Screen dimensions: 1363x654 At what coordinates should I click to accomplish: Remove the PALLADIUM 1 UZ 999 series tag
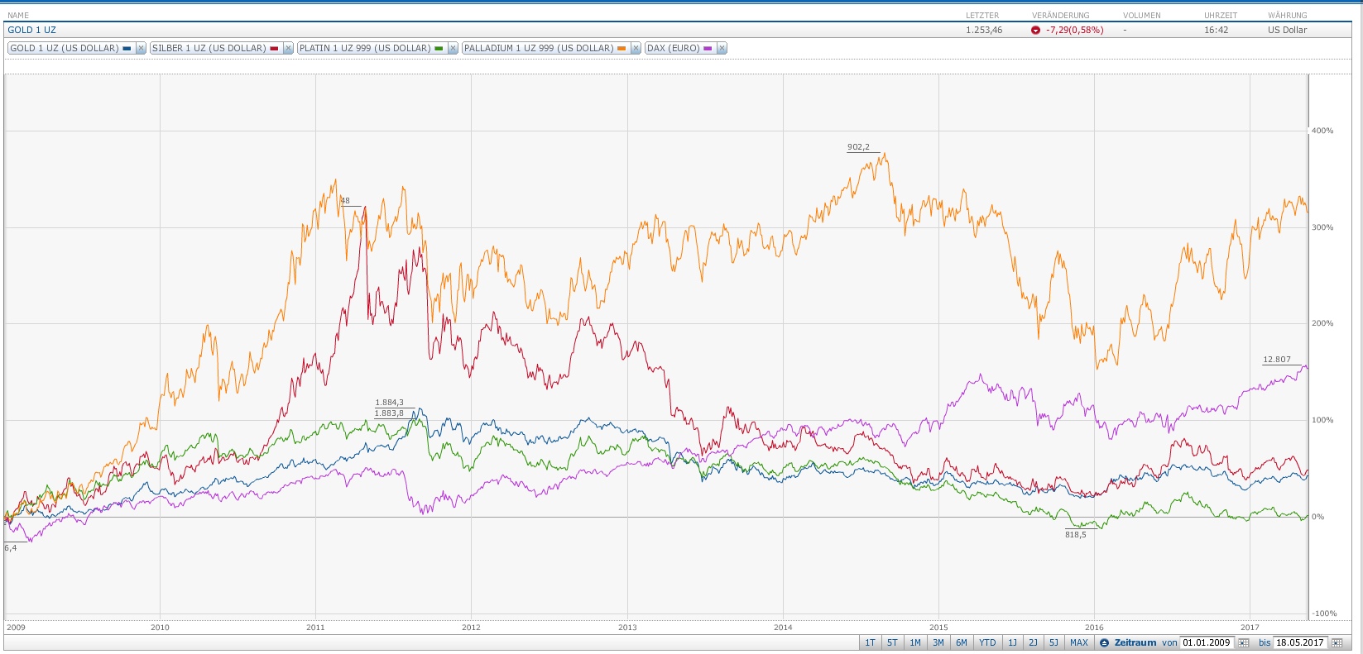(x=636, y=49)
